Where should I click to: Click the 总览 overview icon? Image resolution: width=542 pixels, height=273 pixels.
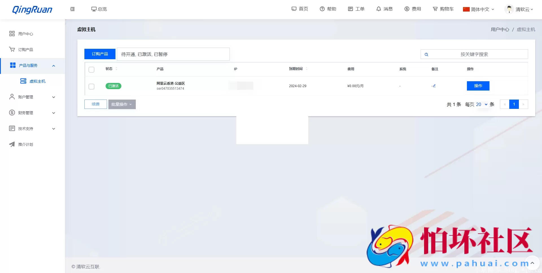click(x=99, y=9)
